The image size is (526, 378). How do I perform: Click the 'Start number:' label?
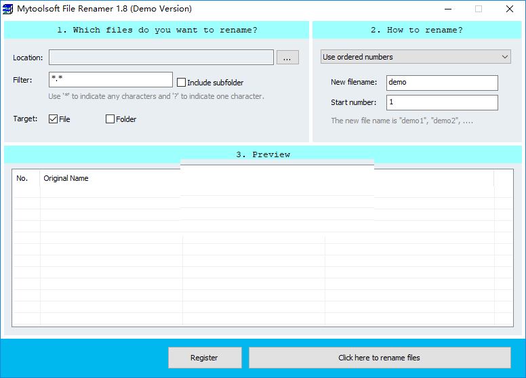pos(354,102)
